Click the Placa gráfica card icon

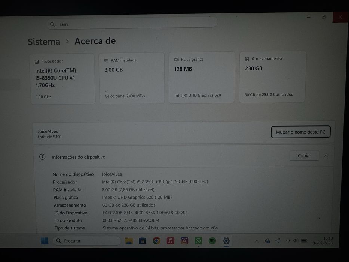pos(176,60)
